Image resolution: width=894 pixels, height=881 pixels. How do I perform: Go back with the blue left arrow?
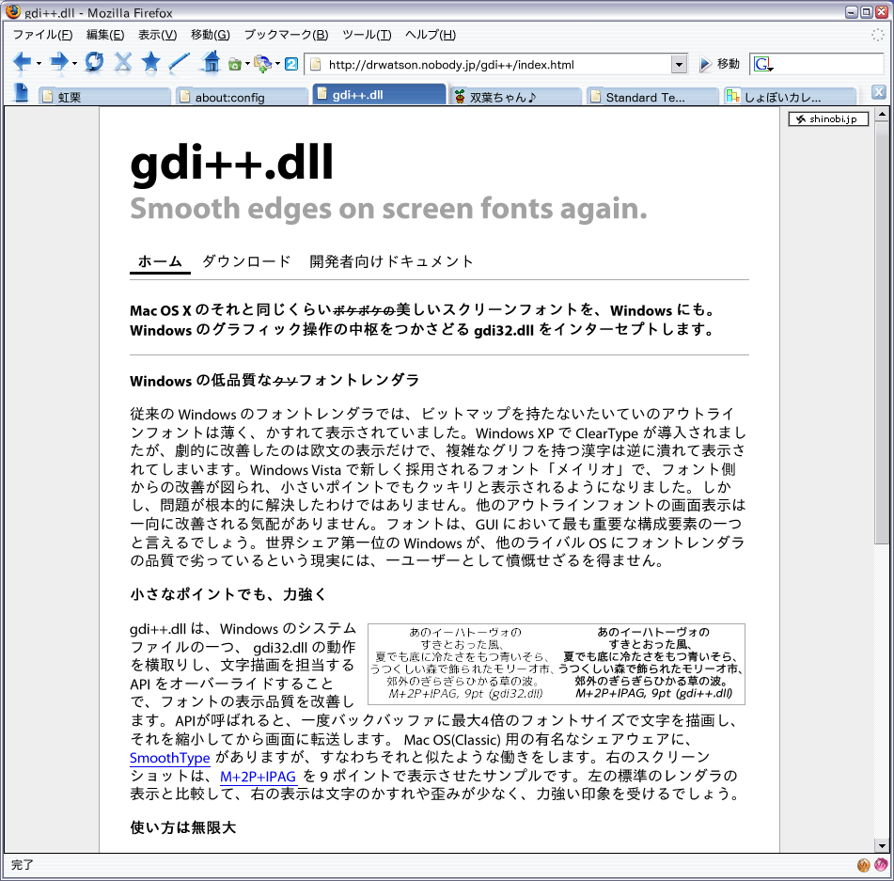[x=22, y=62]
